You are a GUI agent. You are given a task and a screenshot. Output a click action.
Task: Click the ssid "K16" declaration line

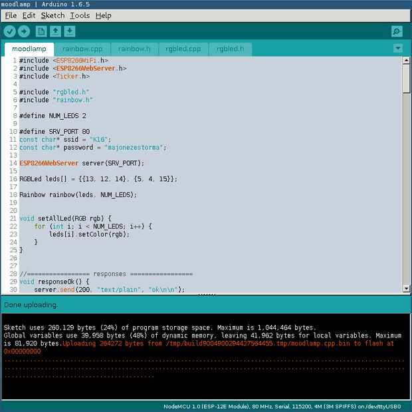(x=65, y=140)
